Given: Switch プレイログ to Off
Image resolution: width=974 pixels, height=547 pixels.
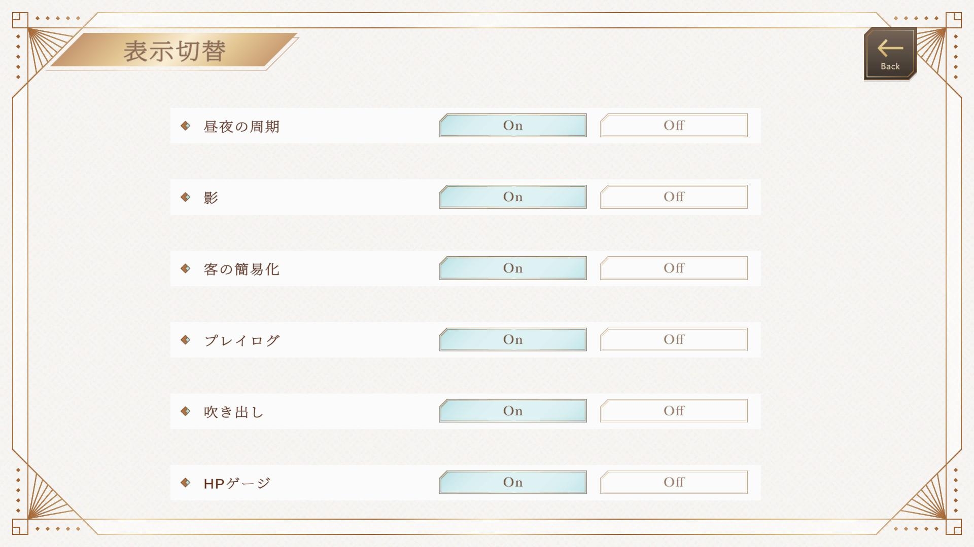Looking at the screenshot, I should click(x=674, y=340).
